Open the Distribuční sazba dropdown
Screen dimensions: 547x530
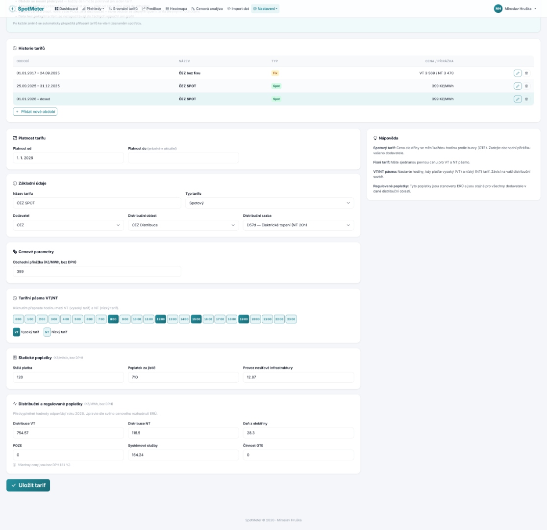coord(298,225)
